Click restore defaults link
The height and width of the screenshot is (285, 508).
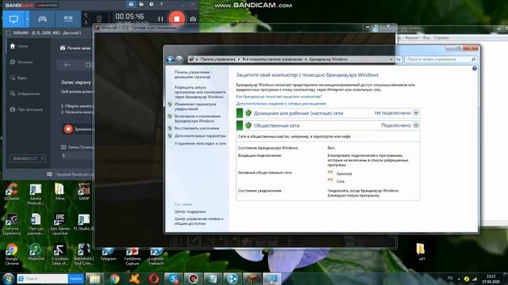click(x=197, y=128)
